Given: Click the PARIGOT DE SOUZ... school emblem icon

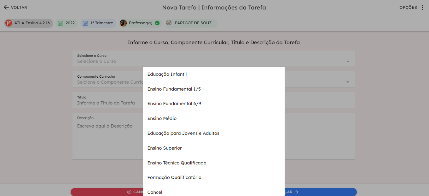Looking at the screenshot, I should 169,23.
